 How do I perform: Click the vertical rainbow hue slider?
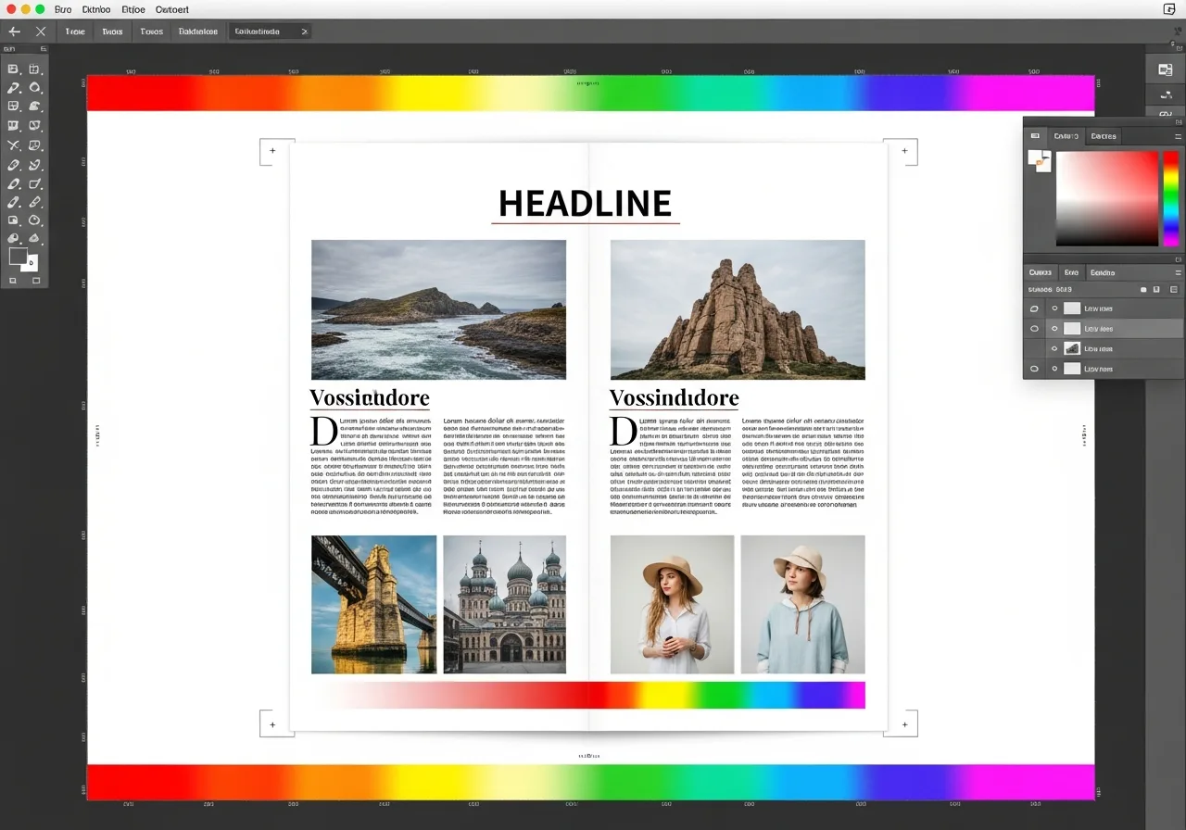pyautogui.click(x=1171, y=197)
